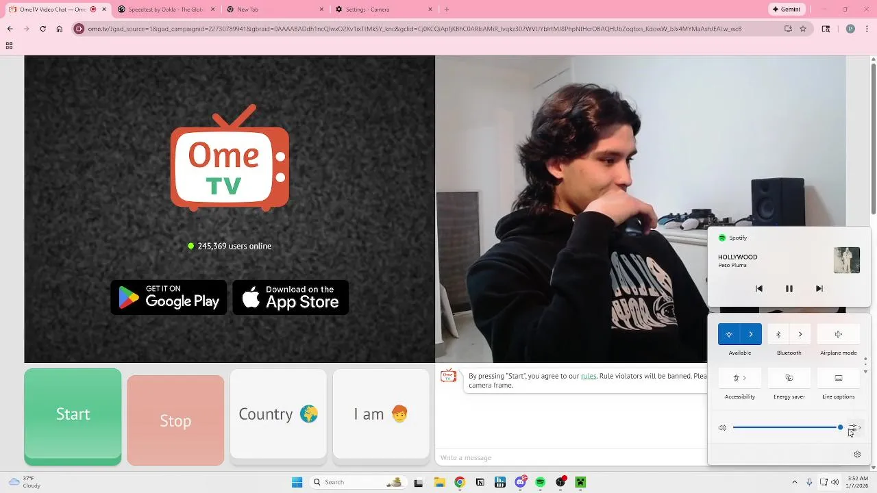
Task: Tap the Download on the App Store badge
Action: (291, 297)
